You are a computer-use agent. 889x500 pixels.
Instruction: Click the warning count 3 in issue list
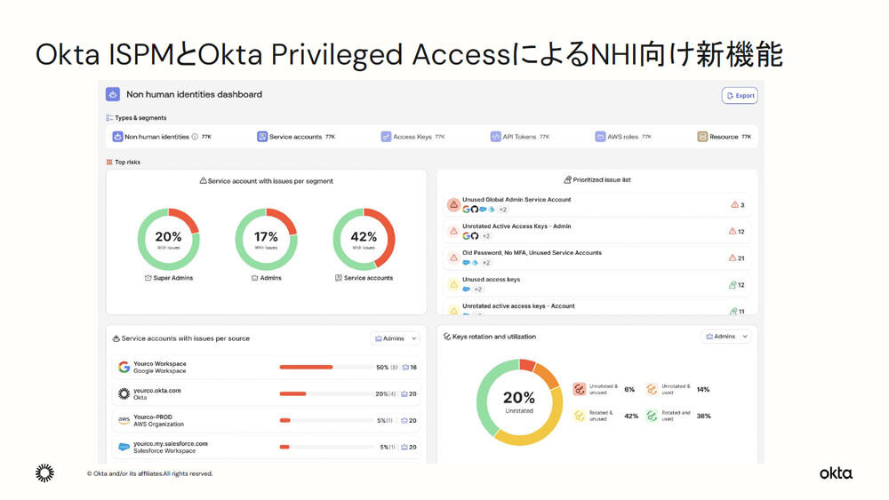click(738, 205)
